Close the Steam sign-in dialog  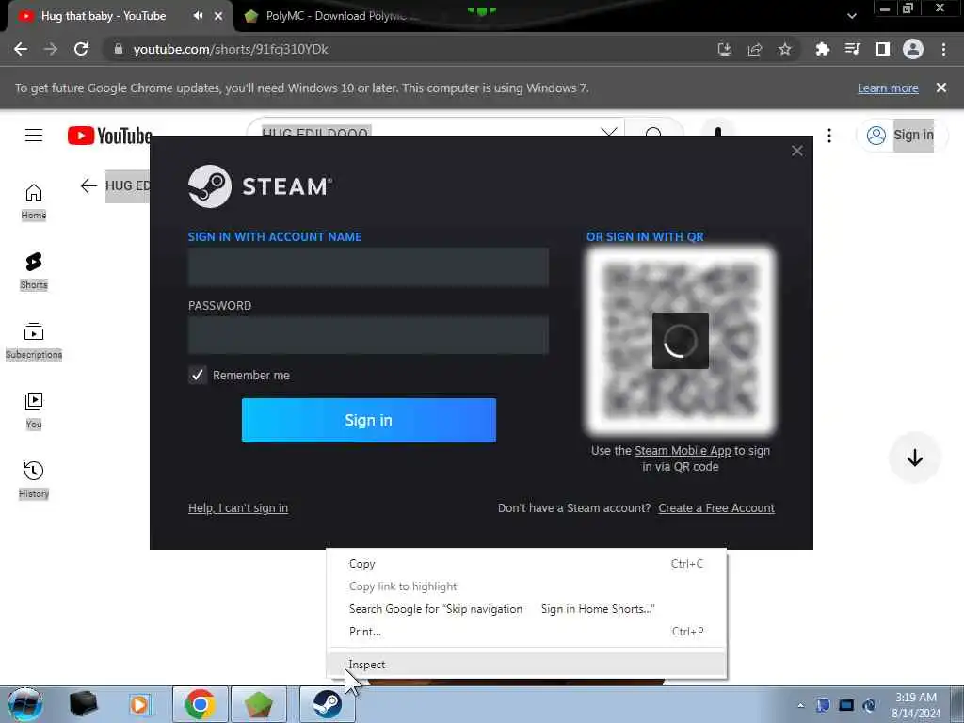coord(797,151)
